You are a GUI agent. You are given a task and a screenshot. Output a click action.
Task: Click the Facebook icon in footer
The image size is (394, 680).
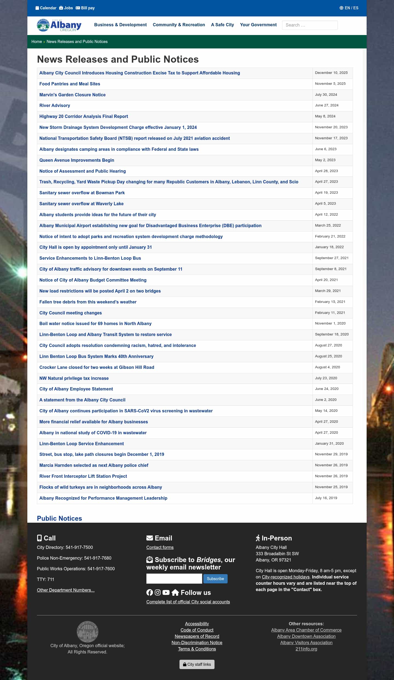tap(150, 592)
